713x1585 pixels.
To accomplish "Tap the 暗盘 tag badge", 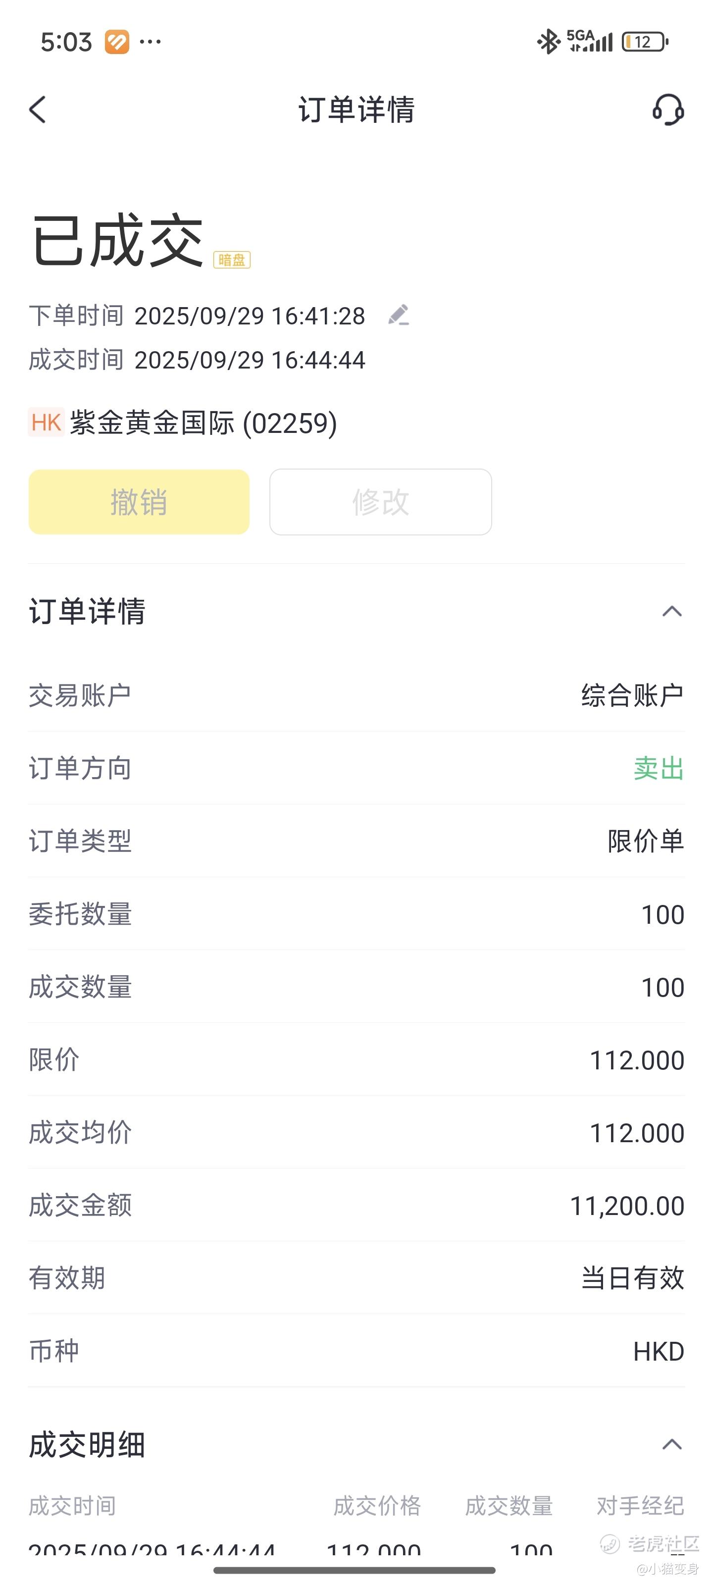I will 232,260.
